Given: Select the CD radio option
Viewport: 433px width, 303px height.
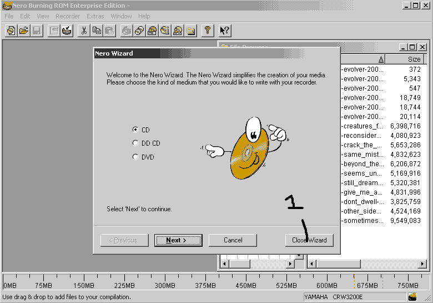Looking at the screenshot, I should pos(135,130).
